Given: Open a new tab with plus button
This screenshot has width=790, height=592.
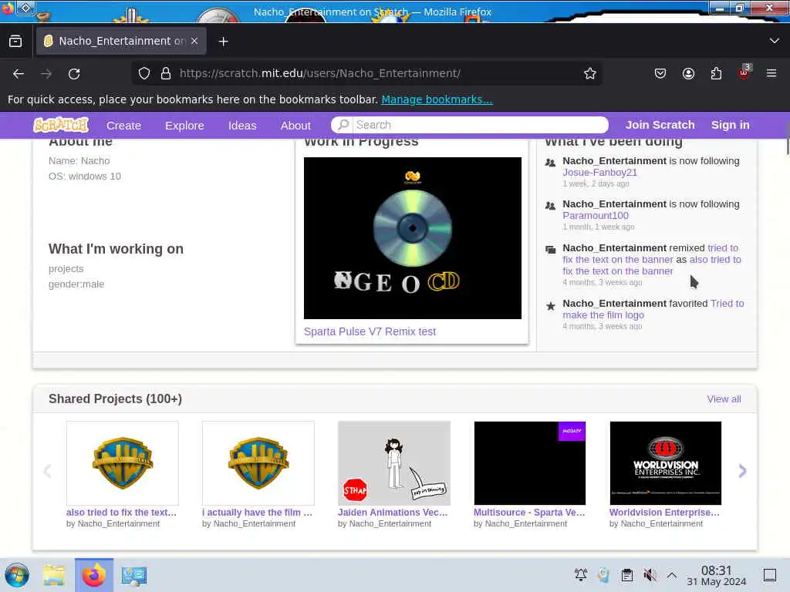Looking at the screenshot, I should click(223, 42).
